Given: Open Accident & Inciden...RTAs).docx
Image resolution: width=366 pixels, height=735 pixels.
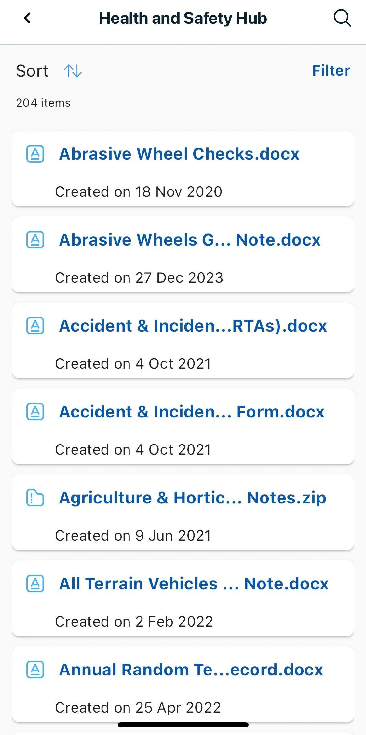Looking at the screenshot, I should 193,326.
